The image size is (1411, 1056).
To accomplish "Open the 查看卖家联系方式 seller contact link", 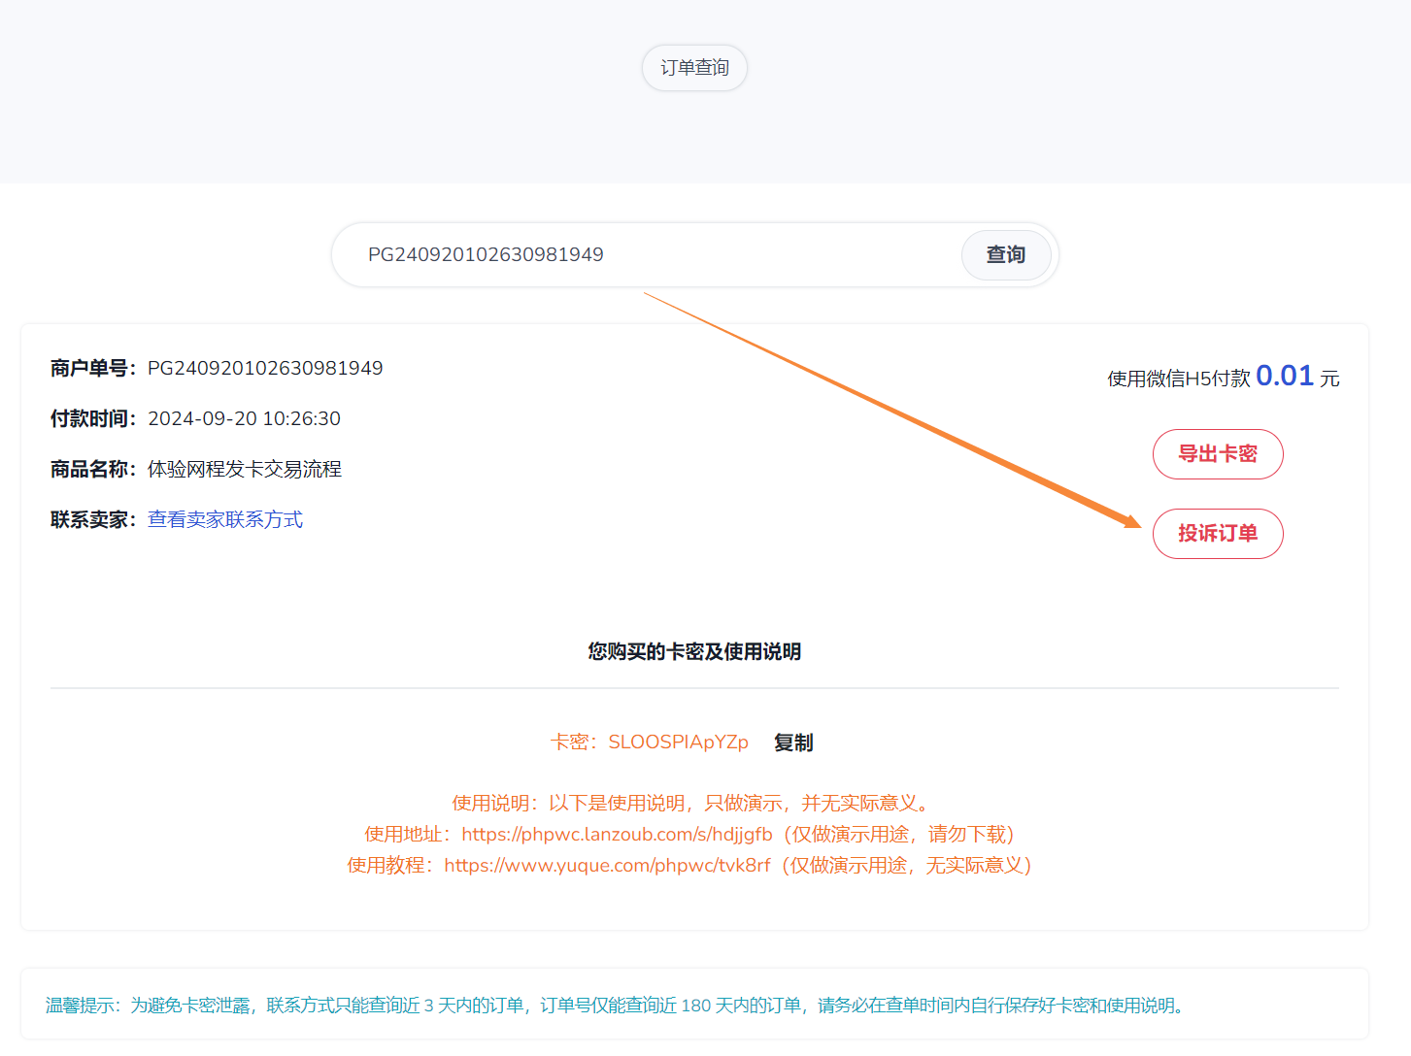I will 225,520.
